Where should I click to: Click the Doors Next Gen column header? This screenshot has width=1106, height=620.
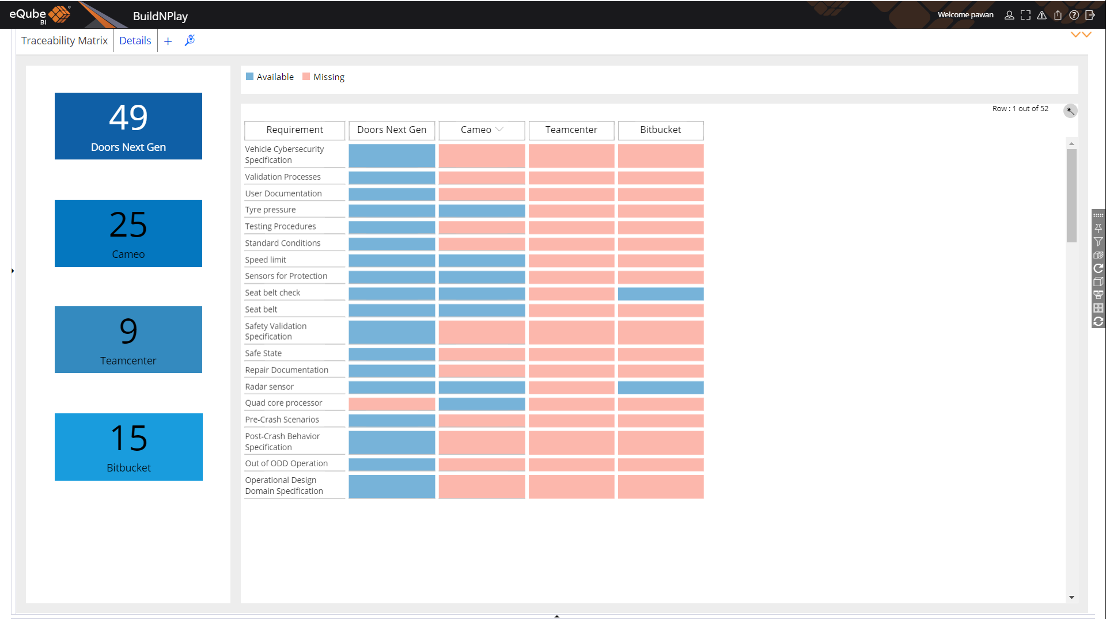[x=392, y=130]
